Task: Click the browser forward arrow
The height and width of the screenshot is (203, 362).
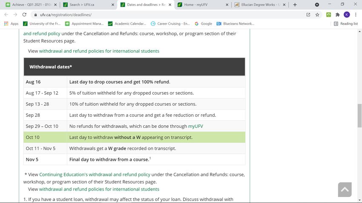Action: coord(15,14)
